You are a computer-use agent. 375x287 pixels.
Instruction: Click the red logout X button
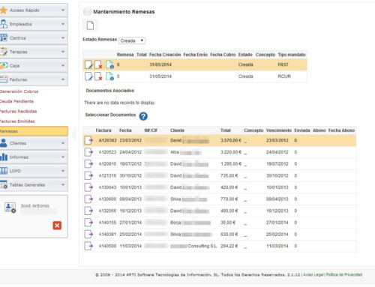coord(57,226)
